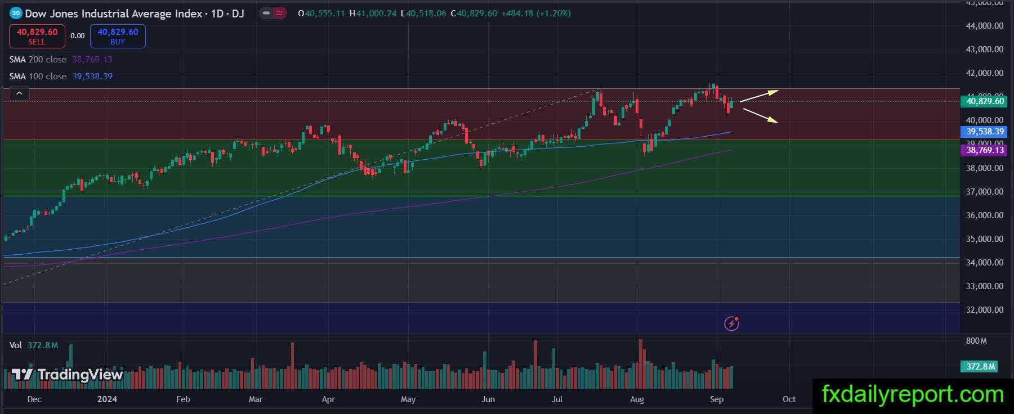Click the open value O40,555.11

pos(321,13)
